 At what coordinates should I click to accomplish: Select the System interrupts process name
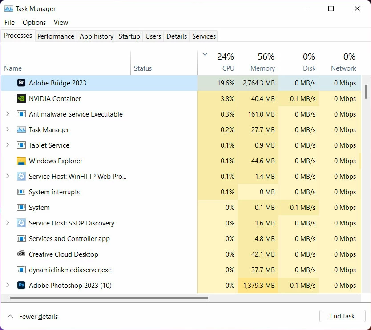click(54, 192)
